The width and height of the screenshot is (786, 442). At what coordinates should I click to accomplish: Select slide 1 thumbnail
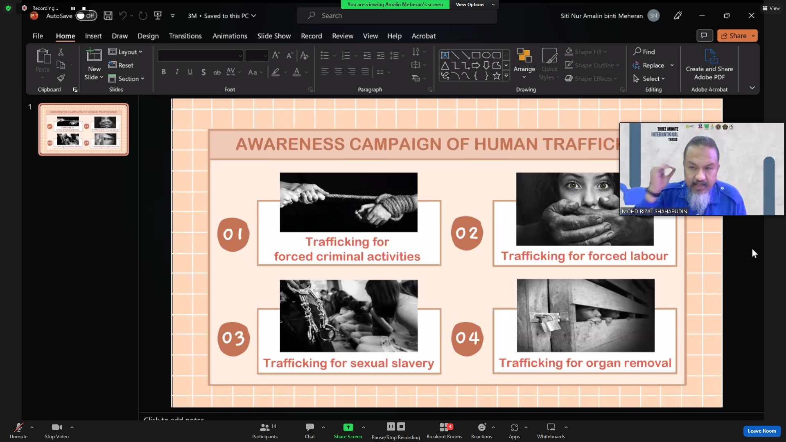point(84,129)
